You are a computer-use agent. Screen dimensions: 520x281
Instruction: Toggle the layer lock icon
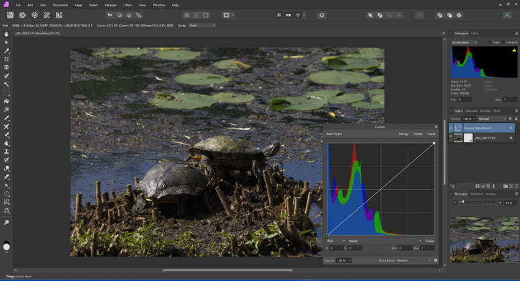point(516,119)
